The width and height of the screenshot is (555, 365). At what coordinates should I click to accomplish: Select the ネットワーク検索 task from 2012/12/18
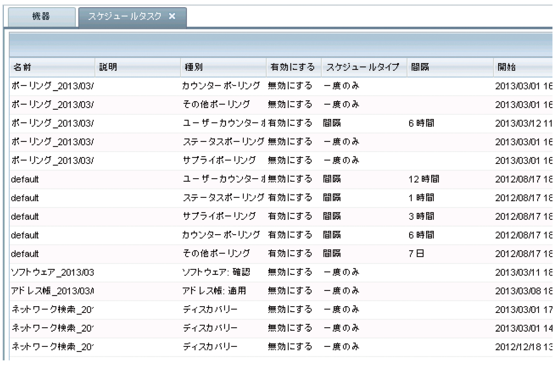coord(135,346)
